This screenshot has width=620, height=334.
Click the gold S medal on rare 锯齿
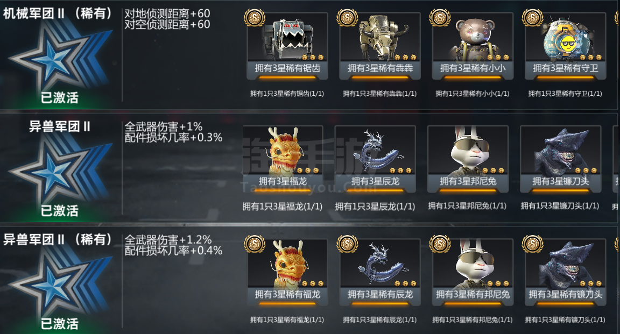[x=254, y=18]
